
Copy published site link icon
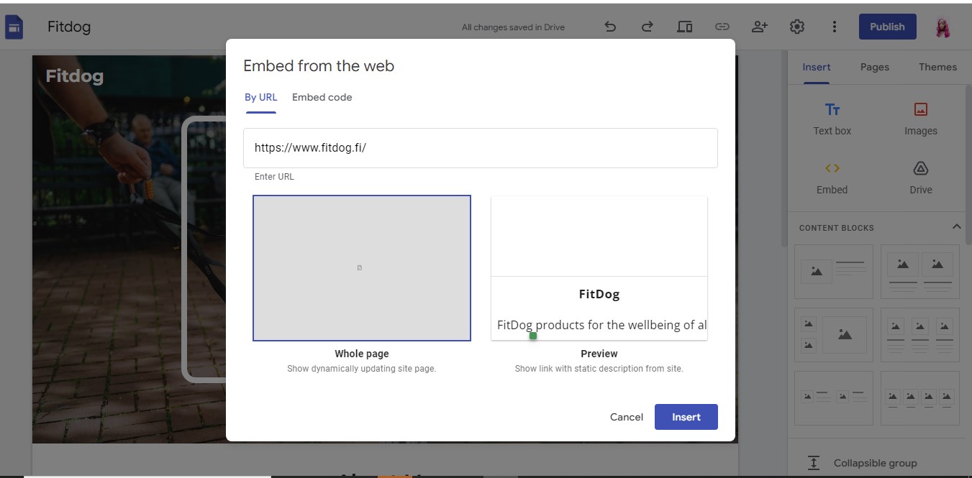[722, 27]
